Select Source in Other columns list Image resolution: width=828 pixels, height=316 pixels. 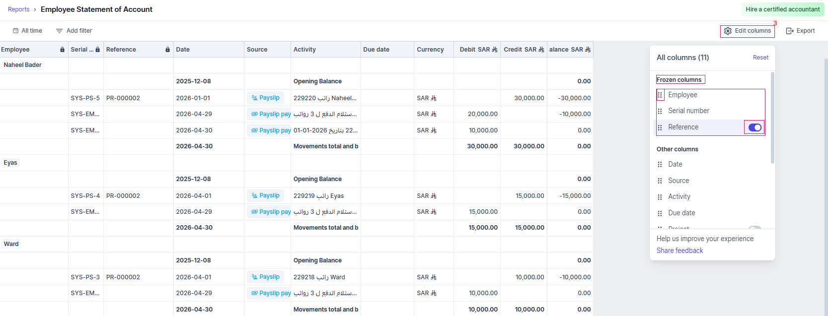(678, 181)
